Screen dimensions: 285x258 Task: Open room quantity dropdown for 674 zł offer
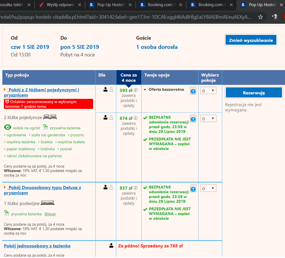point(208,119)
